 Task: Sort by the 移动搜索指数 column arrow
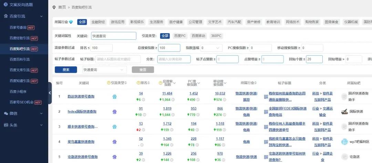[x=226, y=83]
